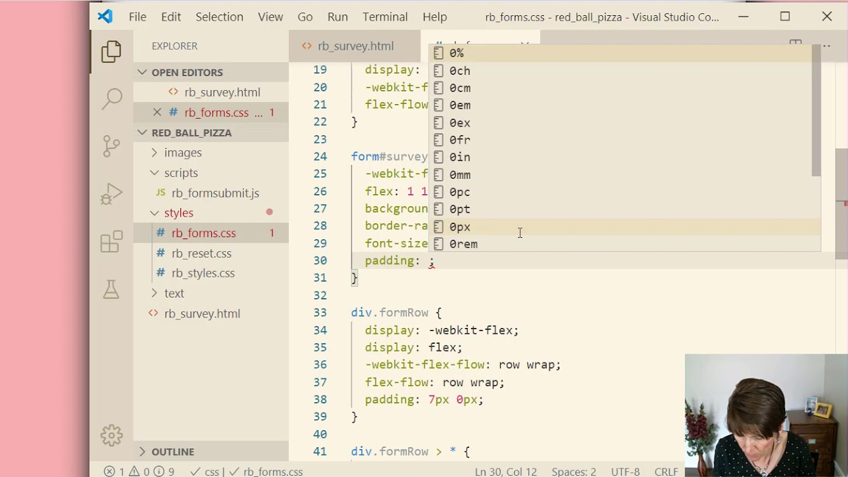The height and width of the screenshot is (477, 848).
Task: Open Source Control view icon
Action: coord(111,146)
